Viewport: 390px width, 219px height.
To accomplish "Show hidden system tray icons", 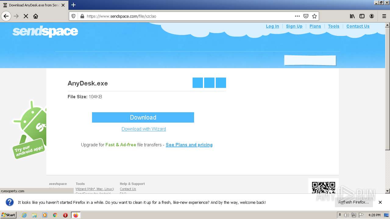I will [x=340, y=215].
